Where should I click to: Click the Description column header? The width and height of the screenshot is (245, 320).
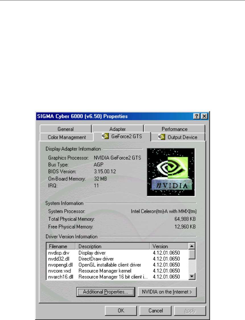pyautogui.click(x=112, y=246)
